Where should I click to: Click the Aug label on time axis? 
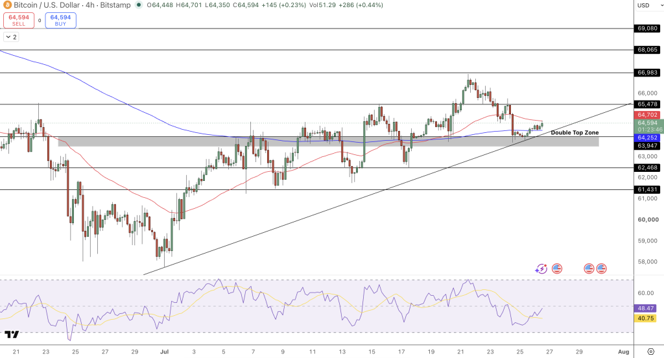pos(623,352)
